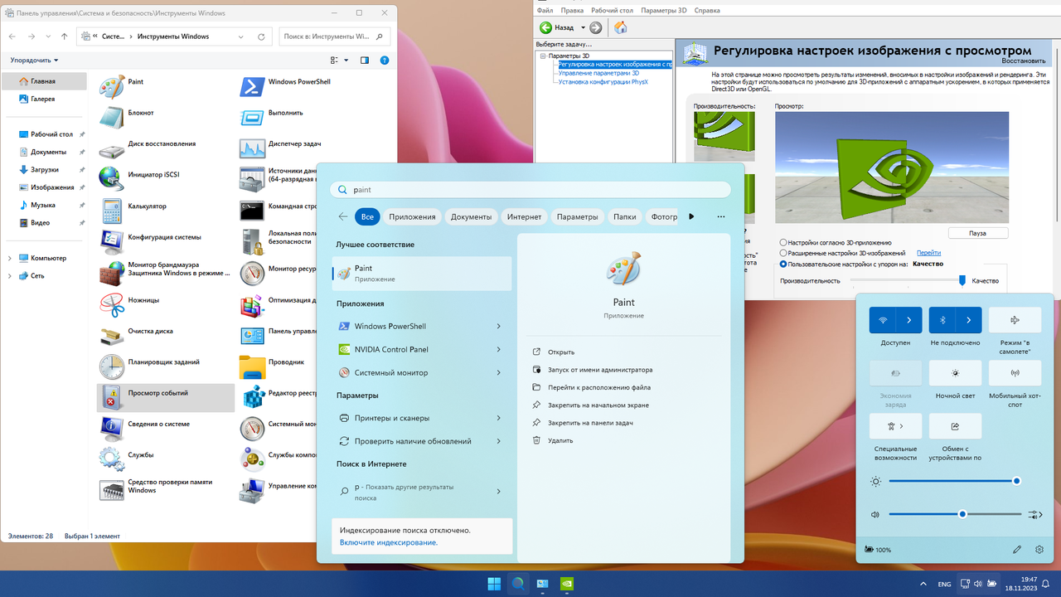1061x597 pixels.
Task: Open the Упорядочить dropdown in Explorer
Action: pyautogui.click(x=35, y=61)
